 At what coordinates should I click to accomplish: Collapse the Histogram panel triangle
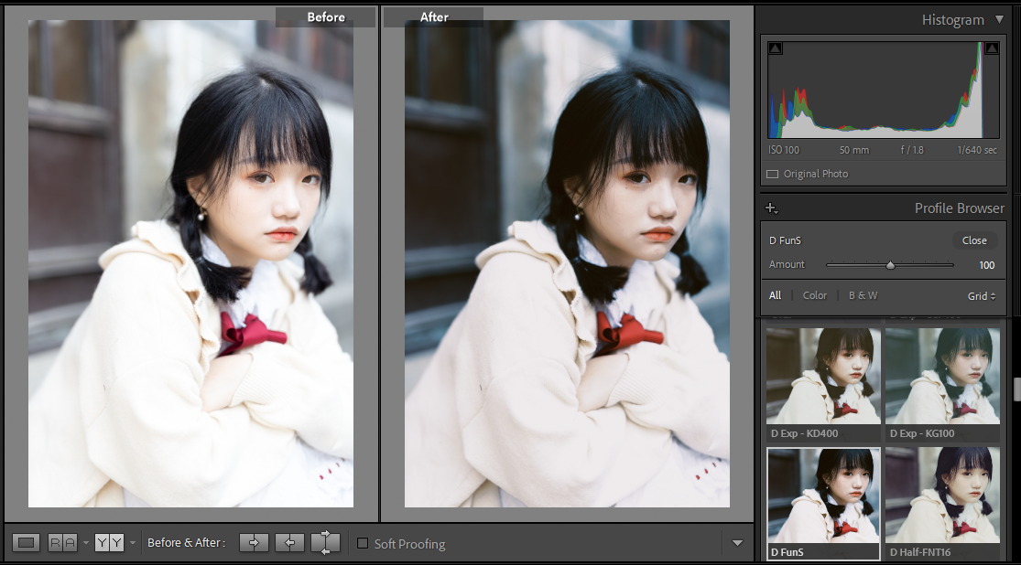pyautogui.click(x=999, y=19)
